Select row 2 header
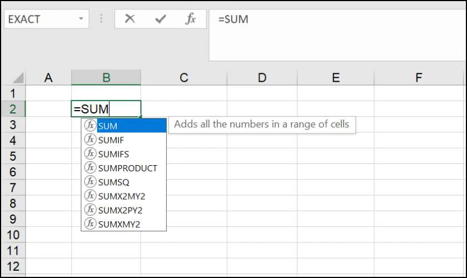Screen dimensions: 467x278 click(x=13, y=109)
